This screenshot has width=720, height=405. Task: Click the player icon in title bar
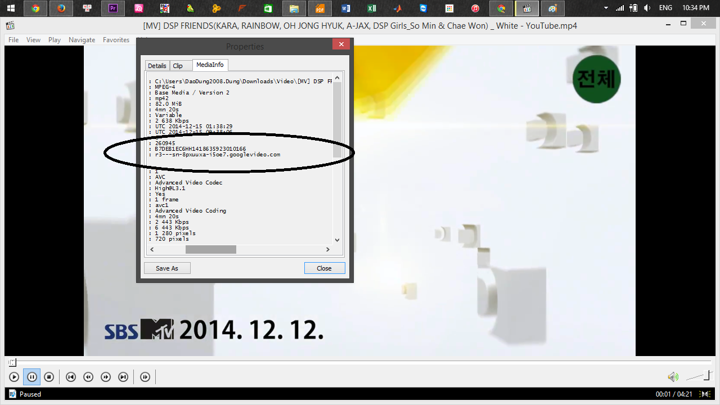(10, 25)
